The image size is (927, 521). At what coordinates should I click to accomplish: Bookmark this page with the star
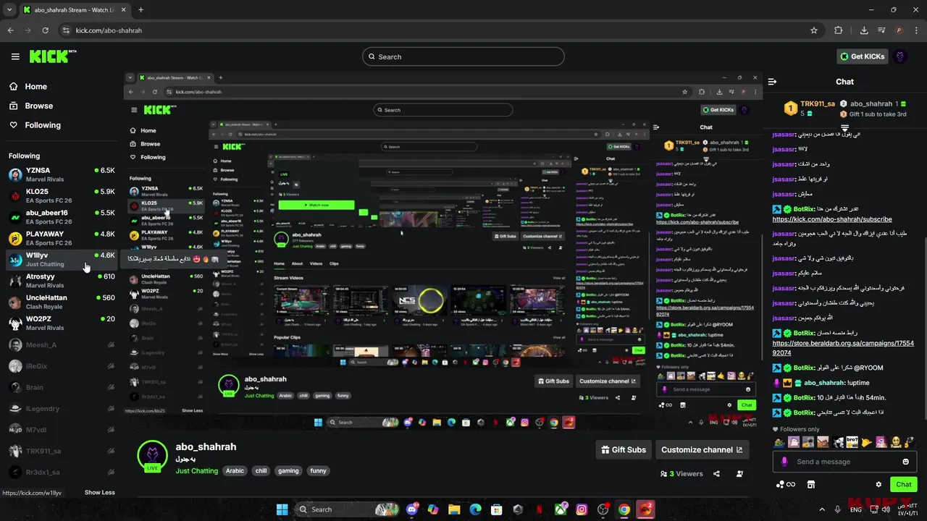pyautogui.click(x=814, y=30)
